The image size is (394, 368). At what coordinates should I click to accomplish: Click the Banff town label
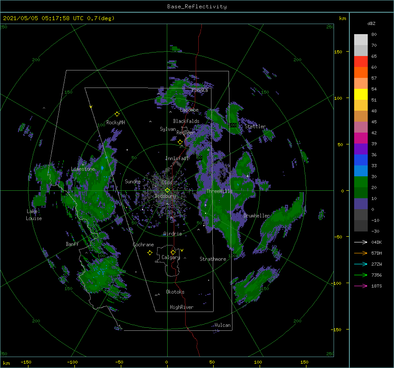click(x=72, y=244)
